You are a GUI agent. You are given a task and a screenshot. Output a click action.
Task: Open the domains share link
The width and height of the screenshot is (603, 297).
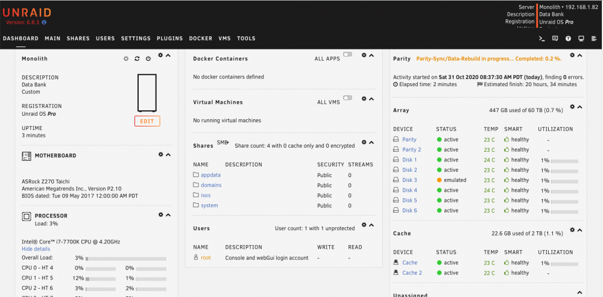pos(211,185)
